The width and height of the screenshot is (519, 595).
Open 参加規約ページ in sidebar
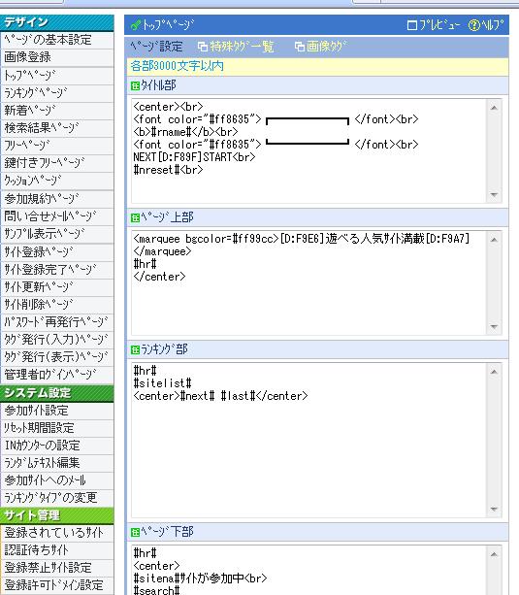click(x=57, y=199)
